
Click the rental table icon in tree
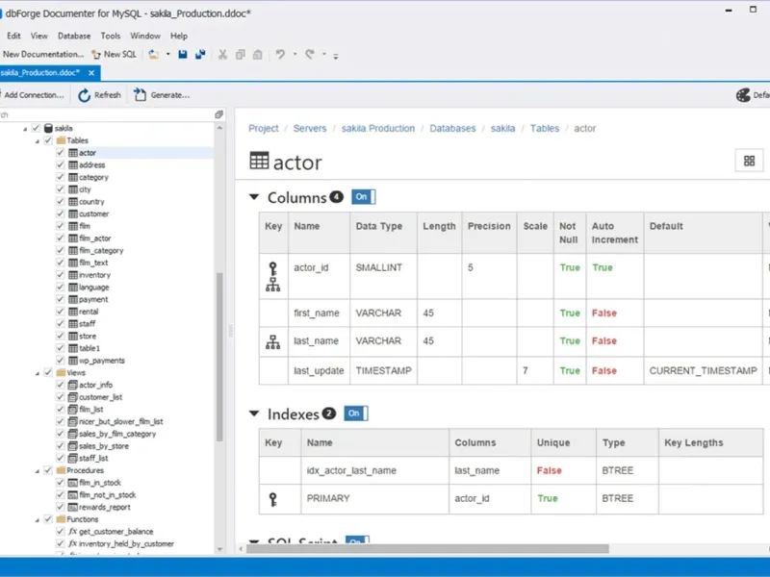pyautogui.click(x=72, y=312)
